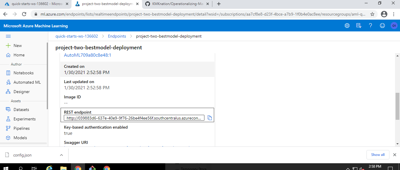
Task: Click the Image ID label
Action: (x=72, y=97)
